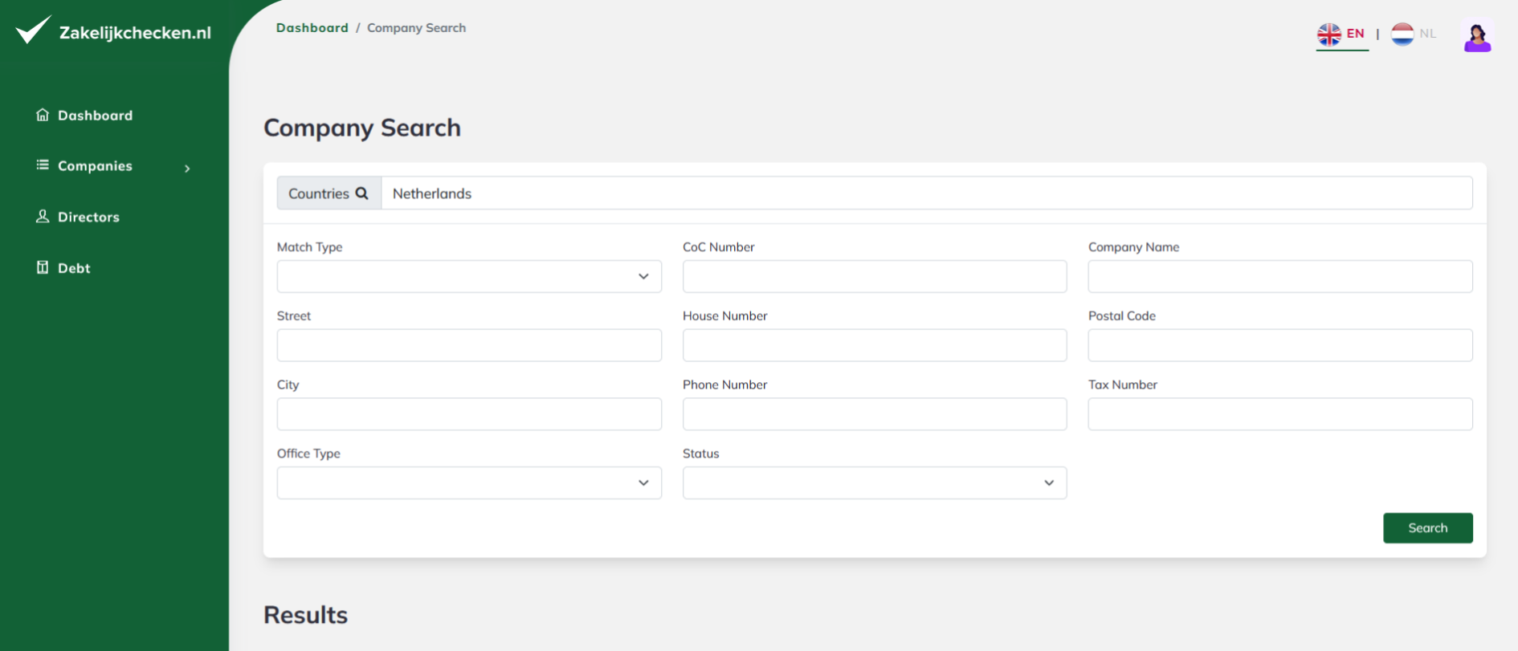Click the Company Search breadcrumb text
Screen dimensions: 1518x651
click(416, 28)
